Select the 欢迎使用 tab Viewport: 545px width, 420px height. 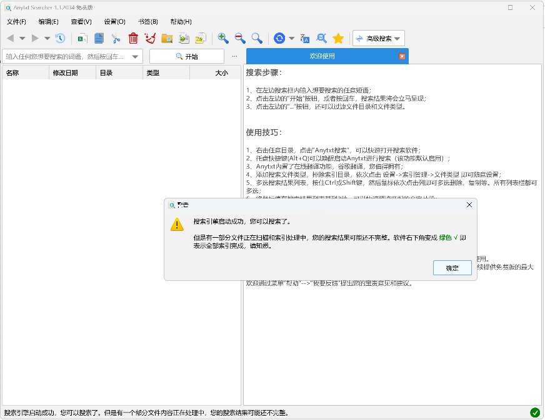point(322,56)
